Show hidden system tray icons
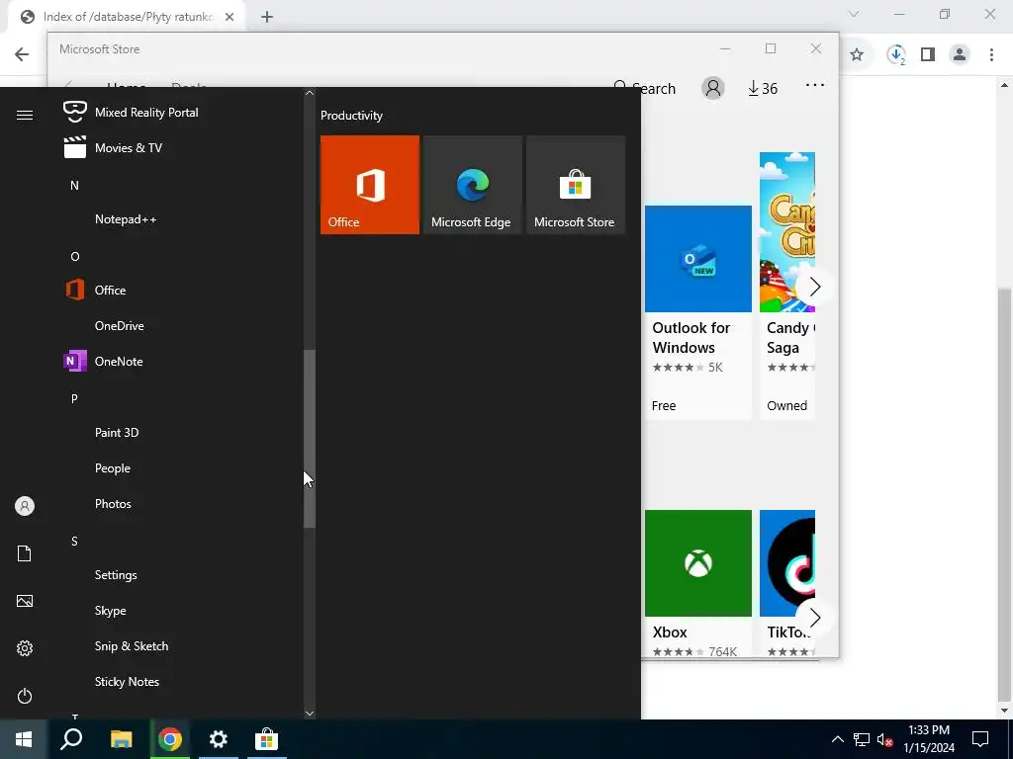 click(837, 739)
